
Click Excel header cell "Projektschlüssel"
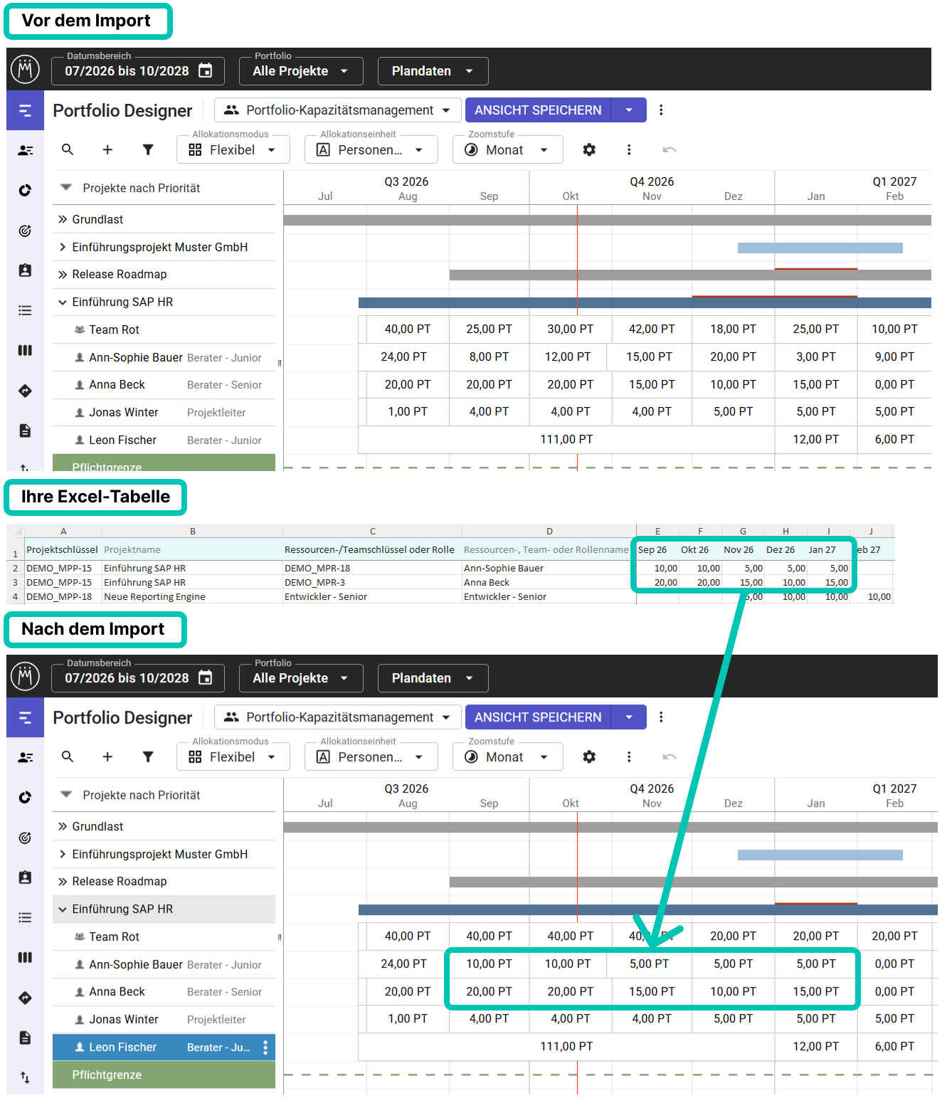[62, 549]
